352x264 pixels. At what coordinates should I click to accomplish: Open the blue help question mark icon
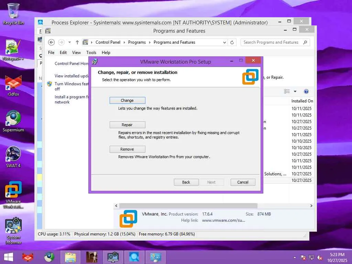pos(306,91)
